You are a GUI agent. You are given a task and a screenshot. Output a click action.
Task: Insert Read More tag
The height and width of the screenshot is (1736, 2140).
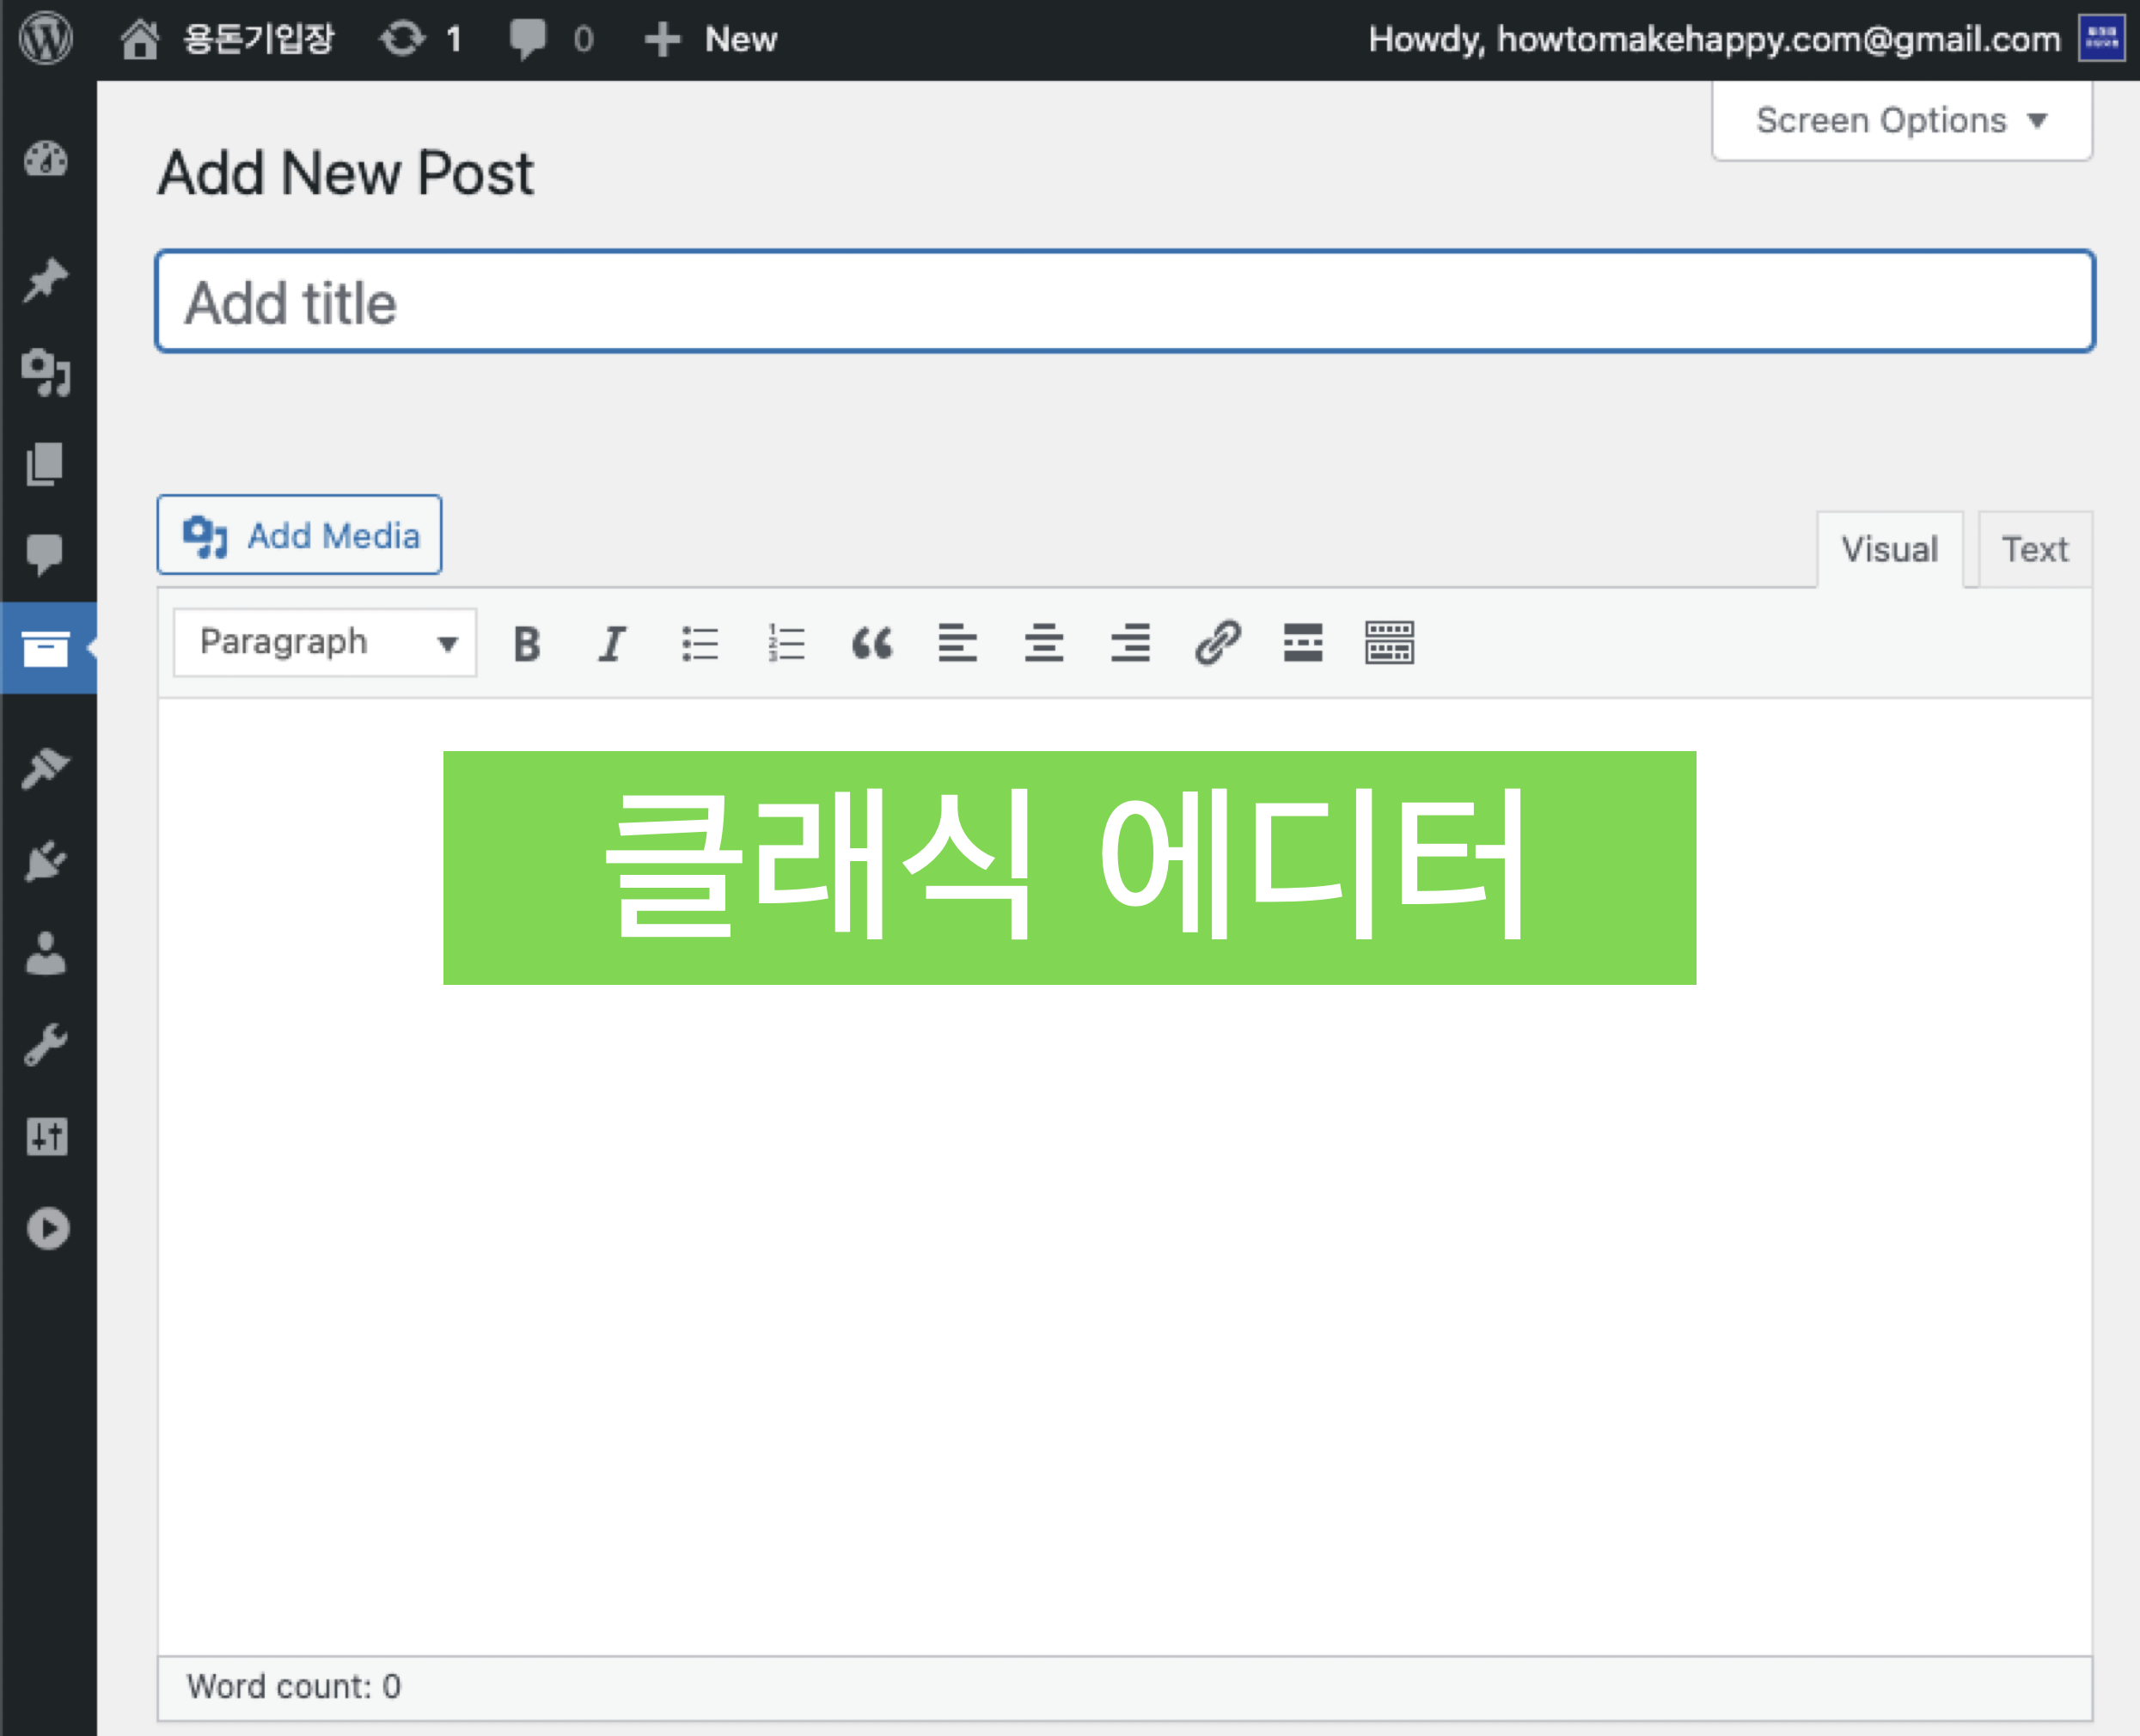pyautogui.click(x=1303, y=643)
